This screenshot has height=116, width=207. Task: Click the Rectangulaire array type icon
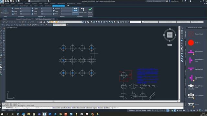click(5, 11)
